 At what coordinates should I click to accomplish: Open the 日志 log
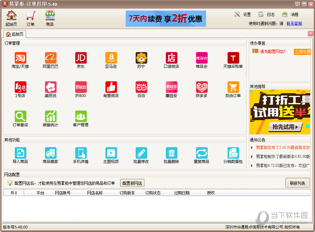coord(266,14)
